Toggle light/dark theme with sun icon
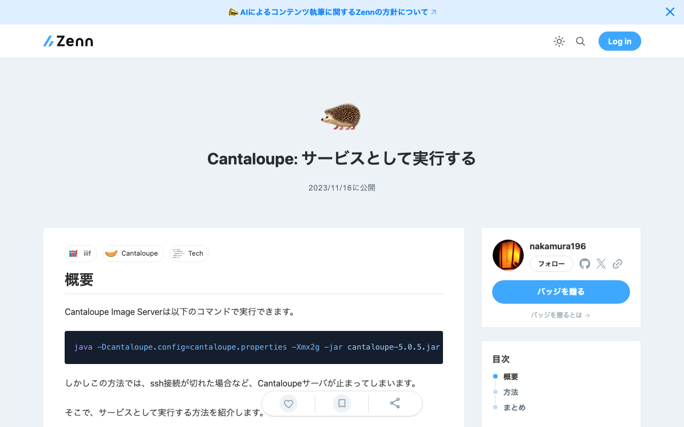Screen dimensions: 684x427 559,41
